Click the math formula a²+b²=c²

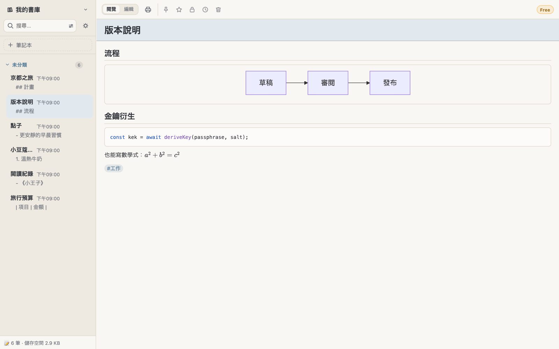[162, 155]
